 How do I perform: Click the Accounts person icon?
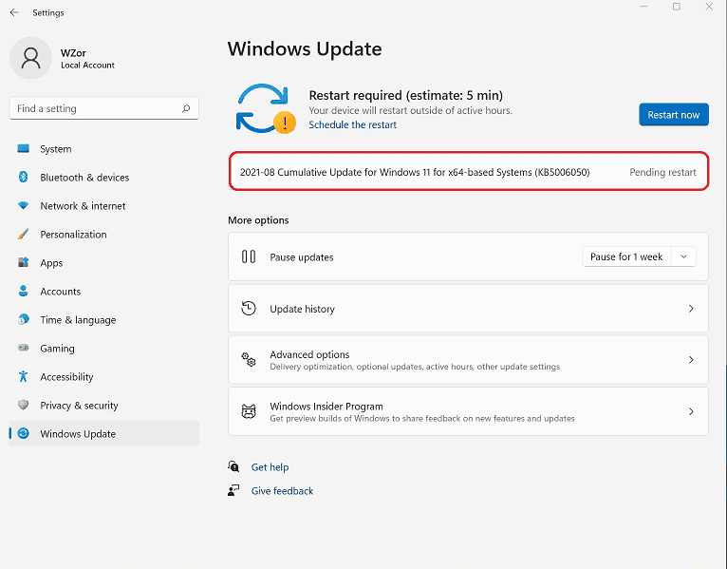[x=23, y=291]
